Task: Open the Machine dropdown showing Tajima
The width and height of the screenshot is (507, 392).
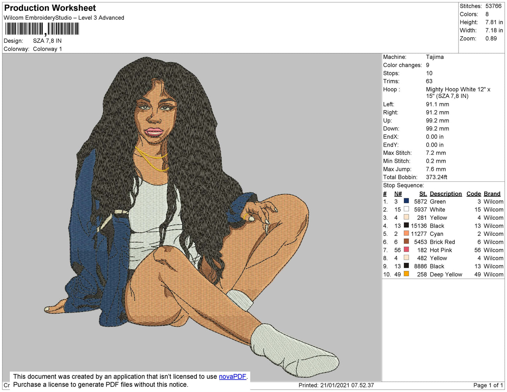Action: coord(435,57)
